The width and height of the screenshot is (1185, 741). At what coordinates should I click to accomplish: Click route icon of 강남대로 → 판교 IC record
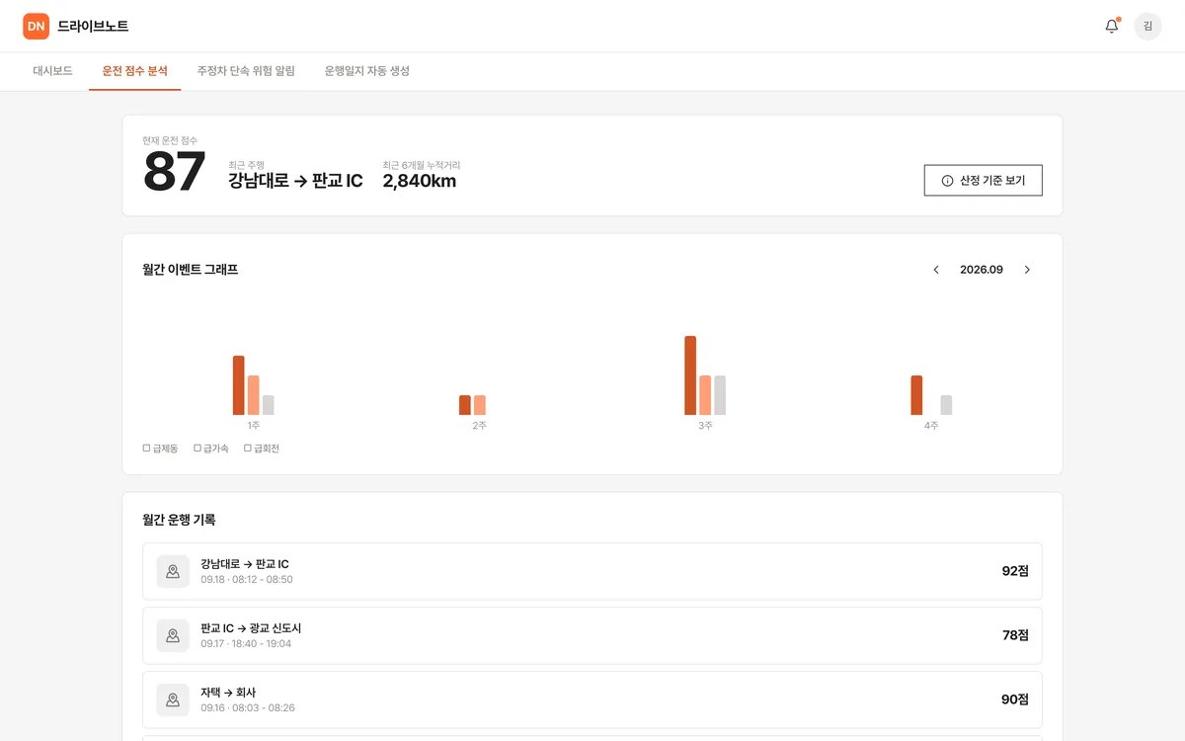pyautogui.click(x=173, y=571)
